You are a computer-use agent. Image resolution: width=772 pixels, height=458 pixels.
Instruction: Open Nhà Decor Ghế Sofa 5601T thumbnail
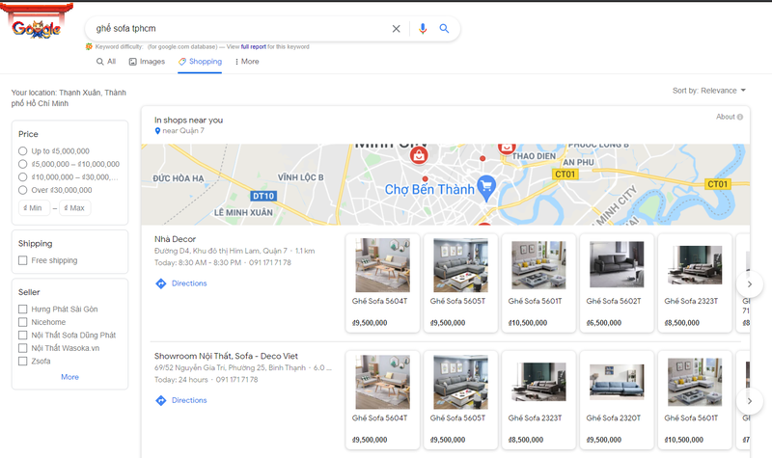point(538,264)
